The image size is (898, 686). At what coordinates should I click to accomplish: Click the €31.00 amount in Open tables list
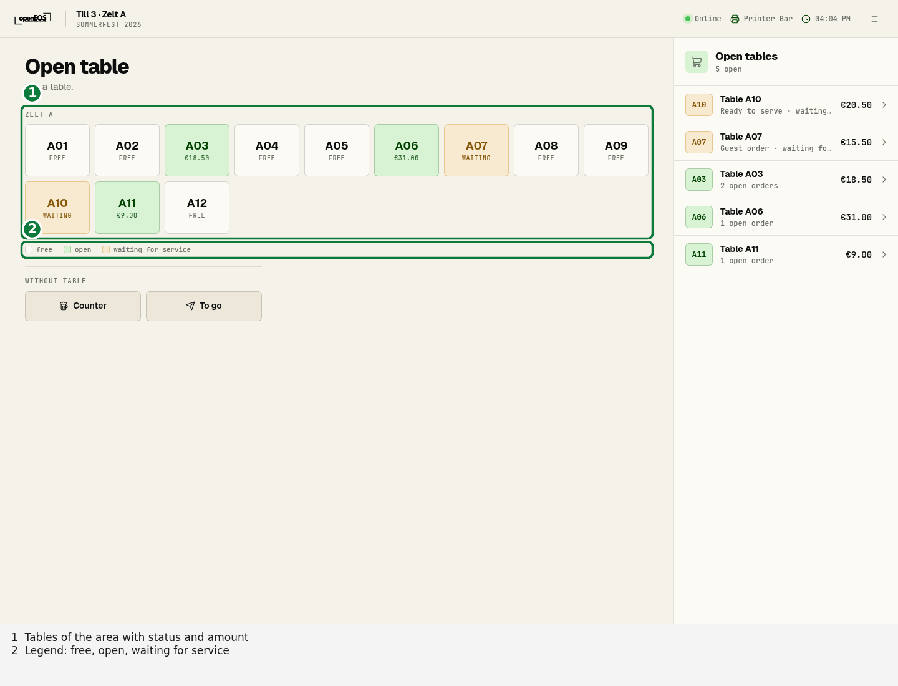click(x=856, y=217)
